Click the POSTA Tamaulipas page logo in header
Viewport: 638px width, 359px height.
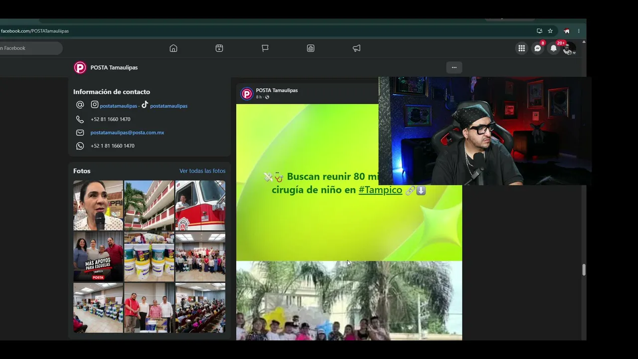pos(80,68)
